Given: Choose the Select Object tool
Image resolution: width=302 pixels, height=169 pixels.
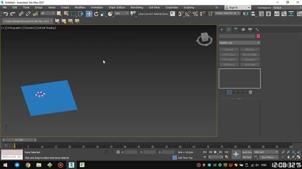Looking at the screenshot, I should click(x=59, y=14).
